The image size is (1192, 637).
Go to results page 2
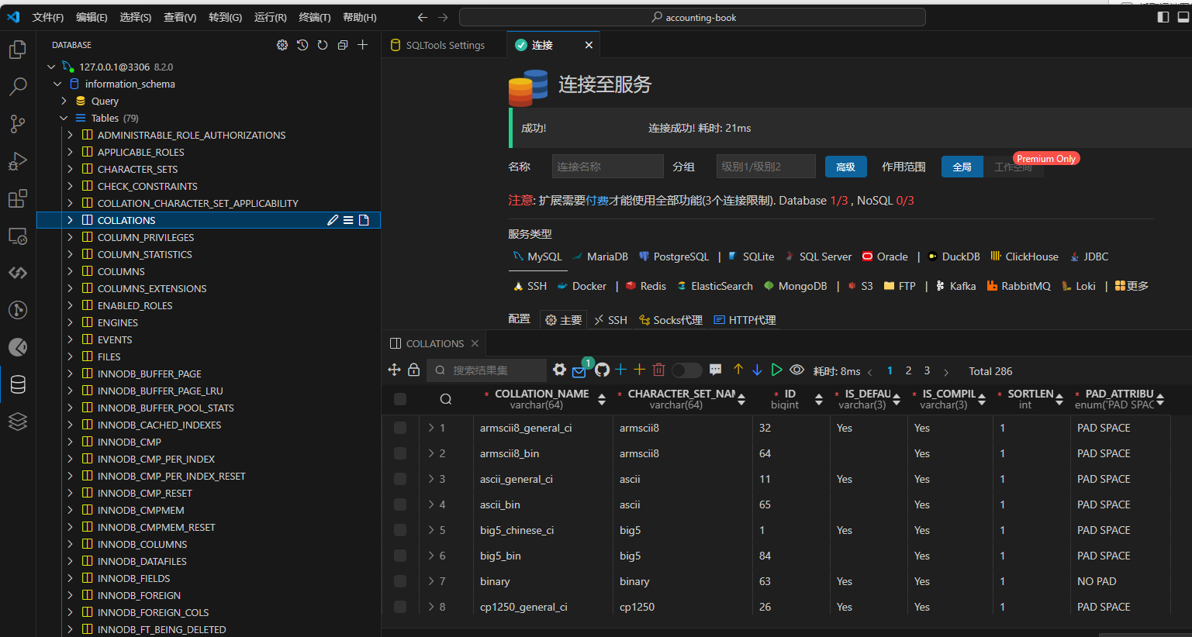pyautogui.click(x=908, y=370)
